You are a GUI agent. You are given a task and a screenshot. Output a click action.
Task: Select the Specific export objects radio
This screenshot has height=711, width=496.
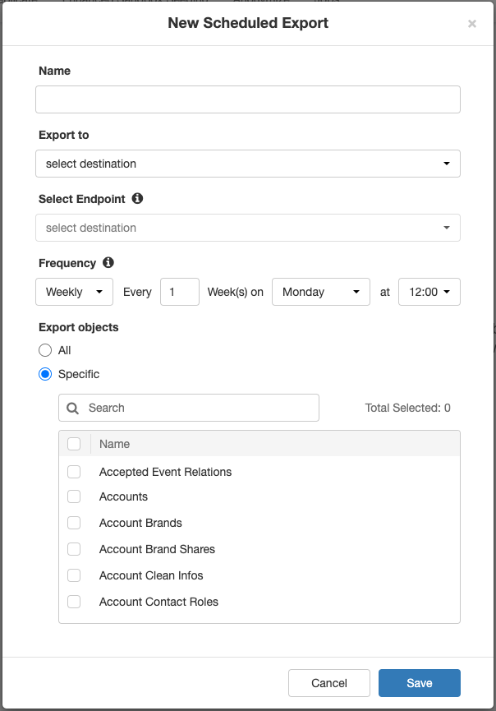click(x=45, y=374)
